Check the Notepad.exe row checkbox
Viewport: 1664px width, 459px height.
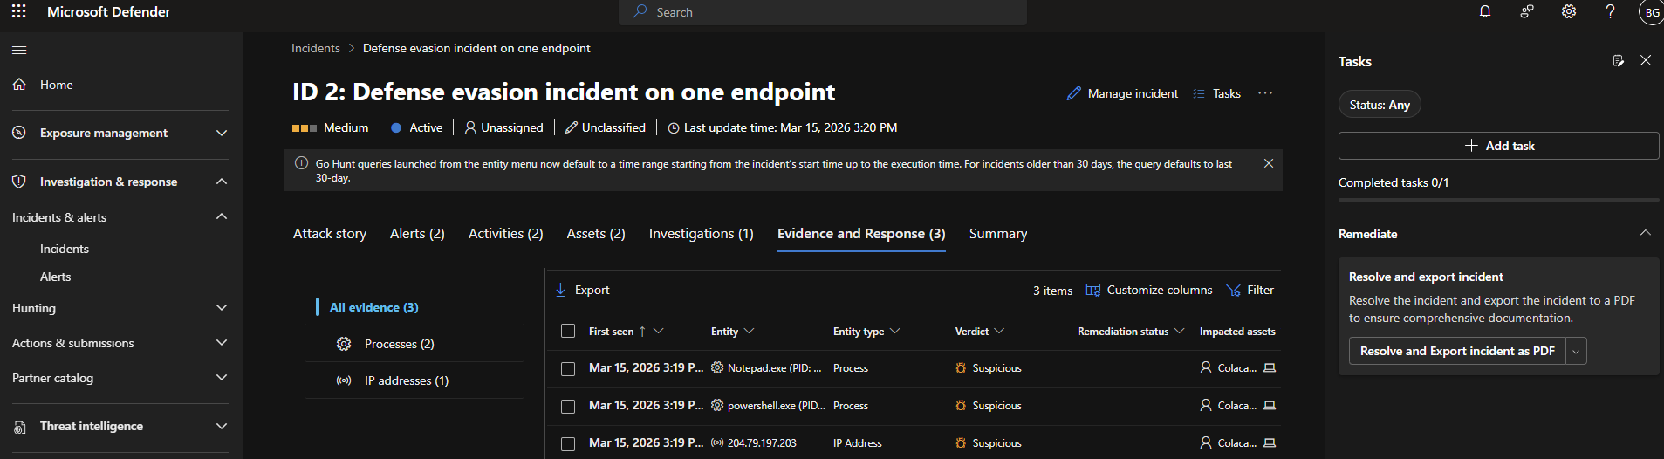tap(568, 369)
